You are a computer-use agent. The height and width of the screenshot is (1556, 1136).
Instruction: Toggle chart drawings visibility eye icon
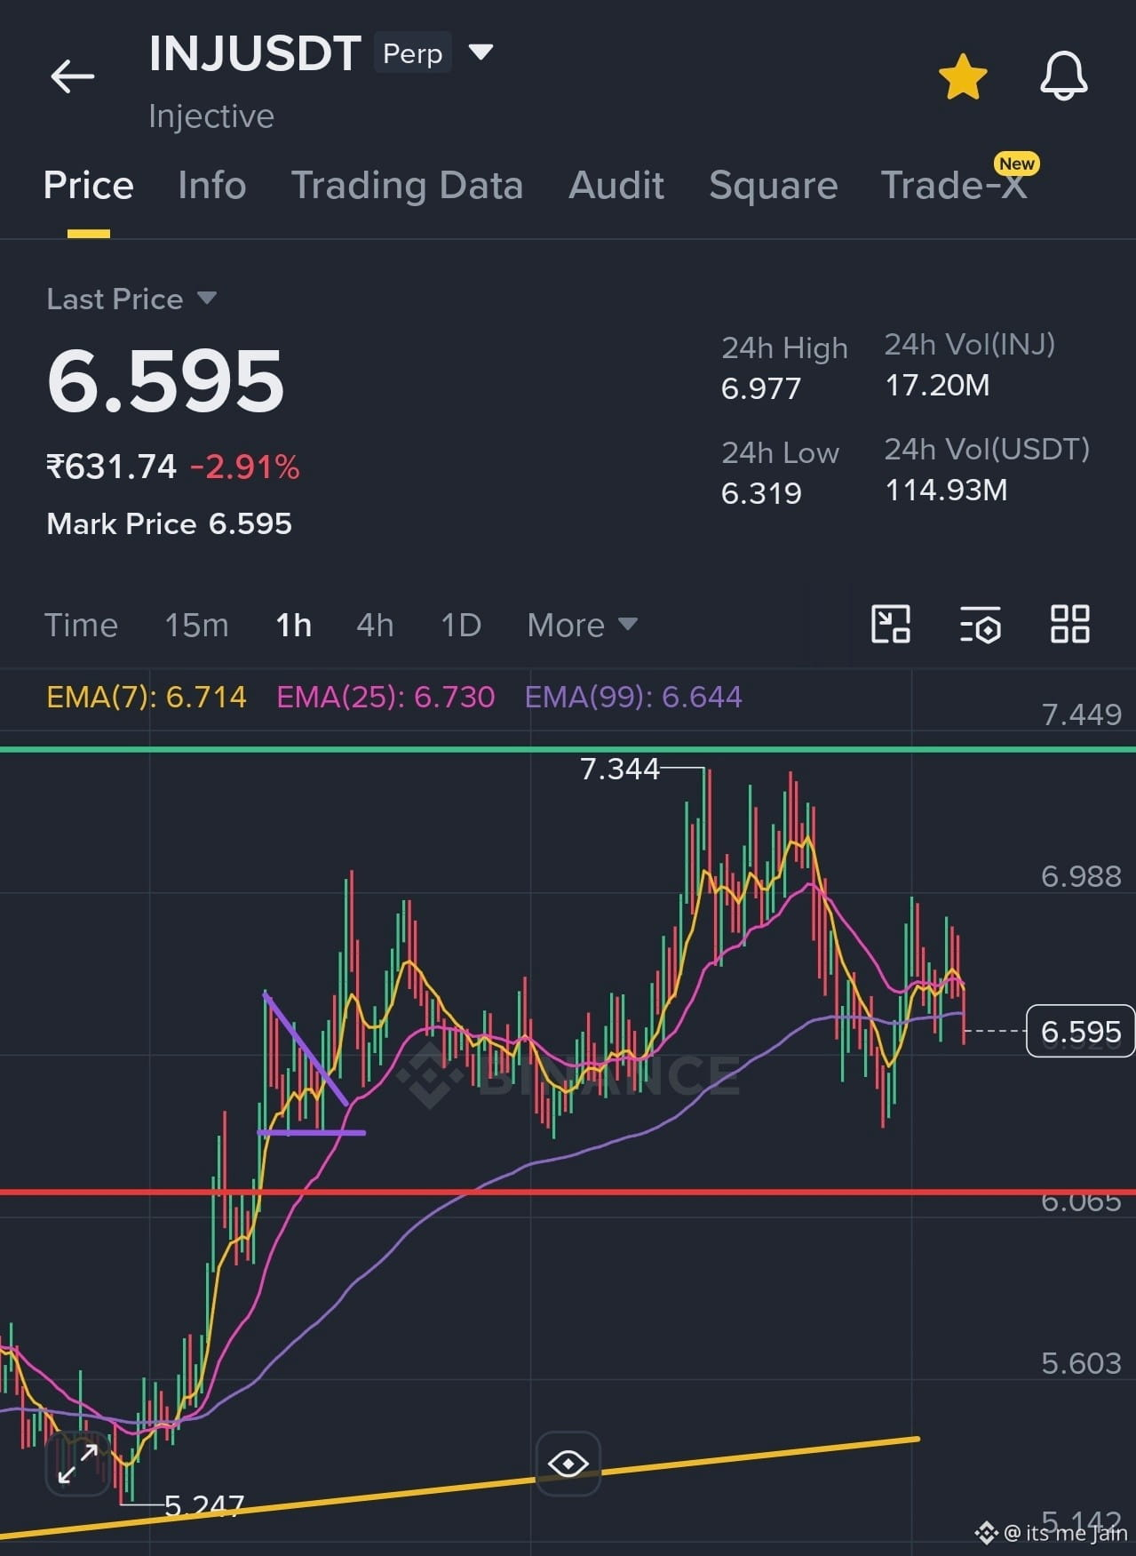(x=568, y=1464)
